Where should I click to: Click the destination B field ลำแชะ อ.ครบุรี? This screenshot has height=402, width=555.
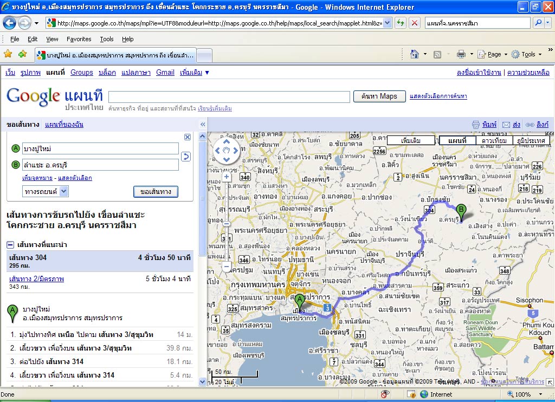pyautogui.click(x=100, y=165)
